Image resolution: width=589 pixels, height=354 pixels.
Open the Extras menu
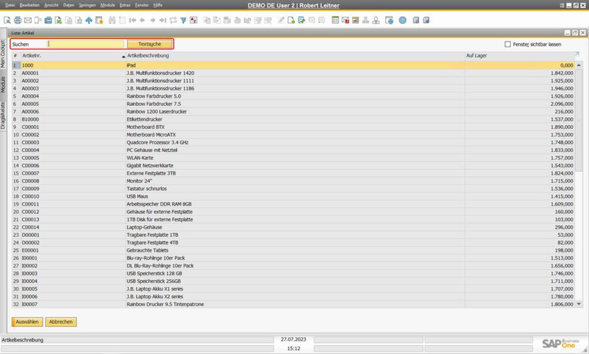[125, 5]
